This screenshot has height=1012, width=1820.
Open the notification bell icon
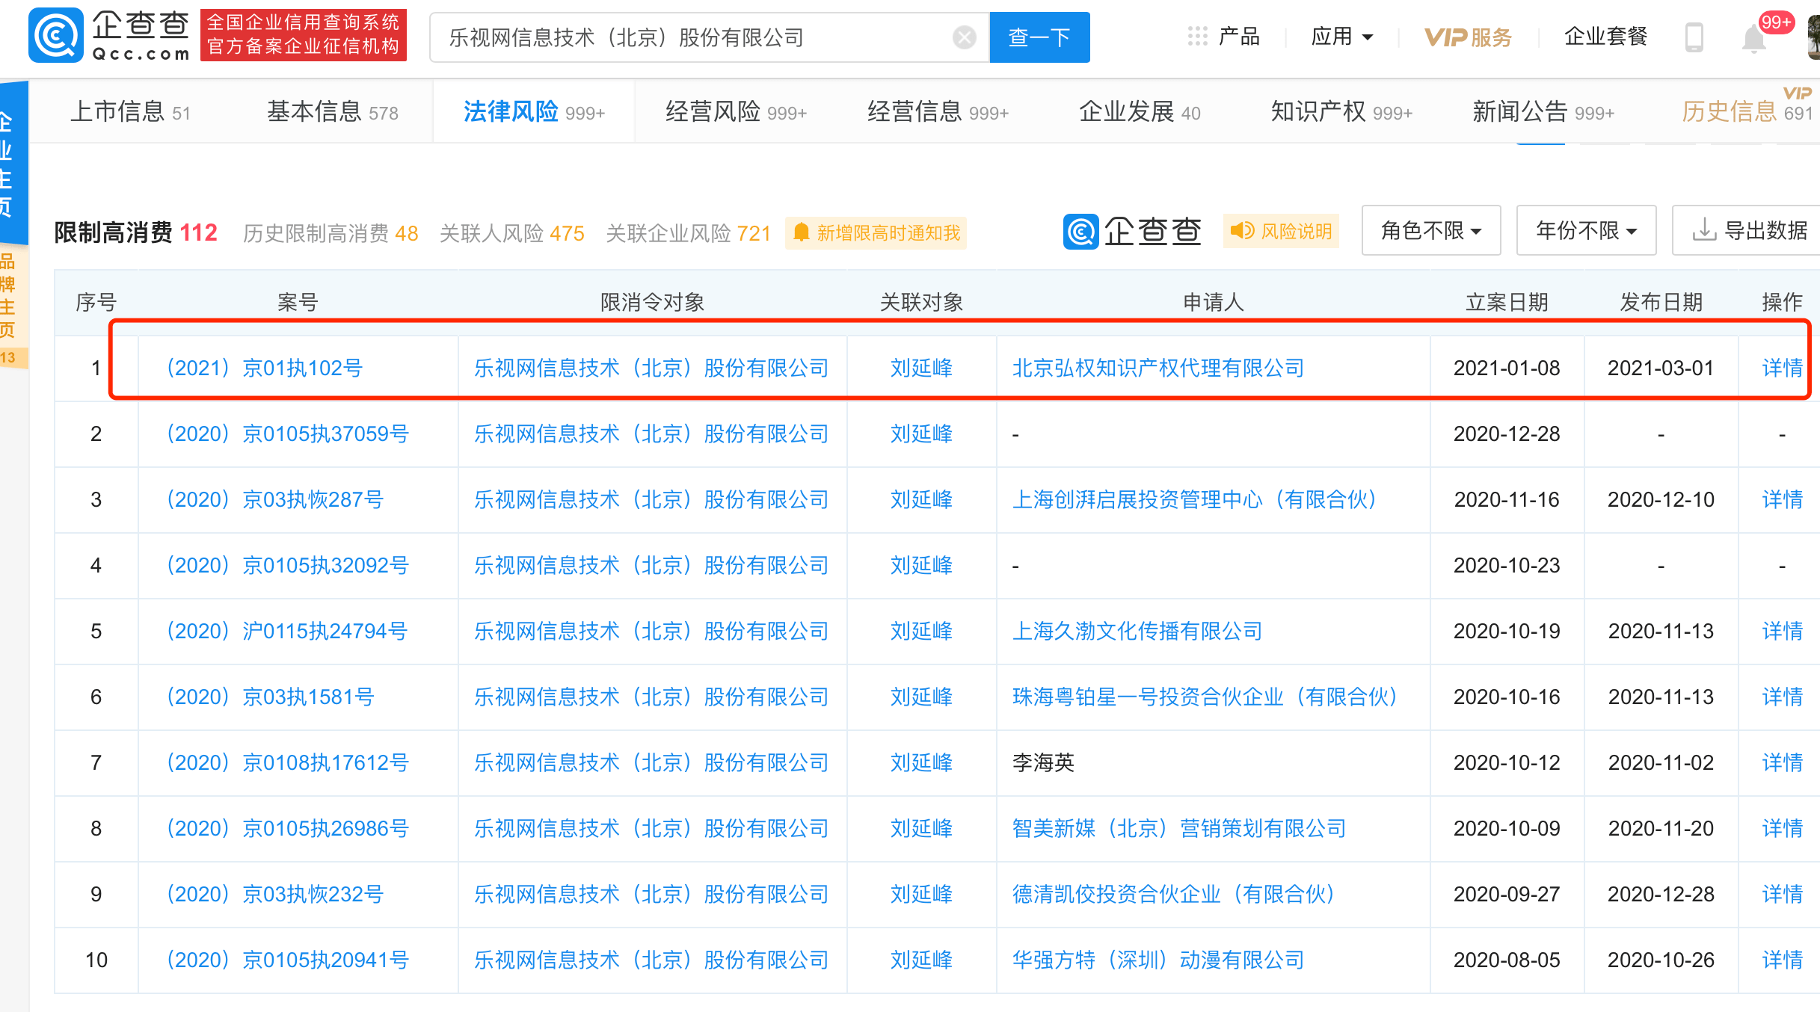1753,38
